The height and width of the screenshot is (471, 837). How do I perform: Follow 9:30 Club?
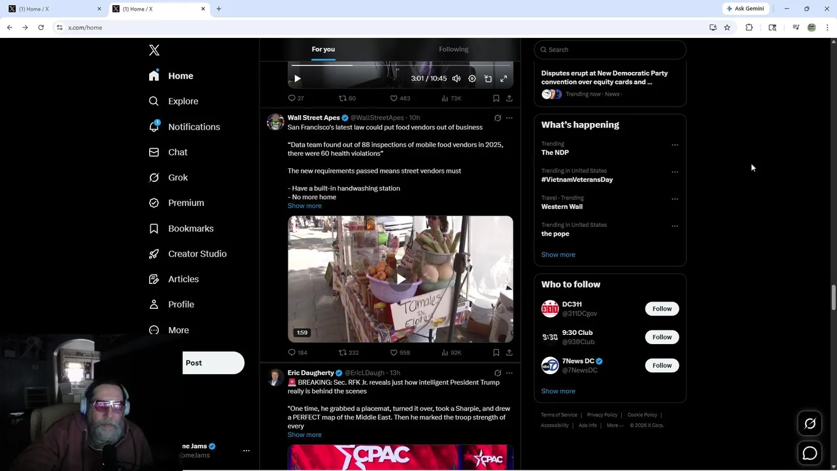[x=662, y=337]
